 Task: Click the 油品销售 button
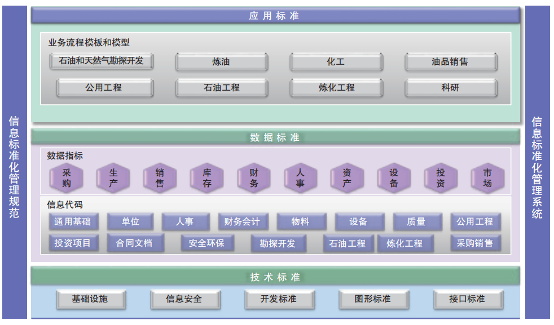coord(450,62)
